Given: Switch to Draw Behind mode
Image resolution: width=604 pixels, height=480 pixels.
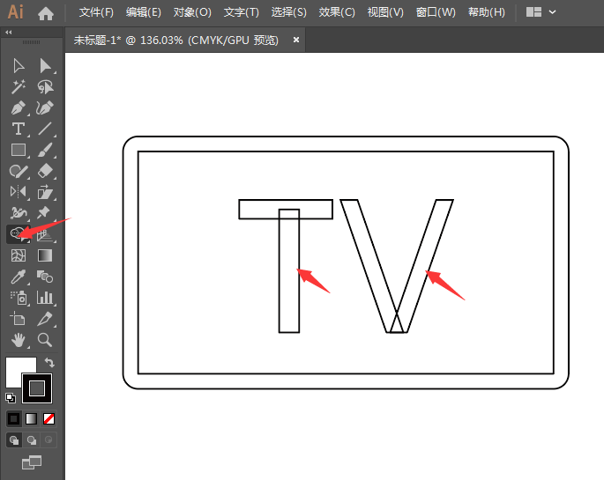Looking at the screenshot, I should (32, 440).
